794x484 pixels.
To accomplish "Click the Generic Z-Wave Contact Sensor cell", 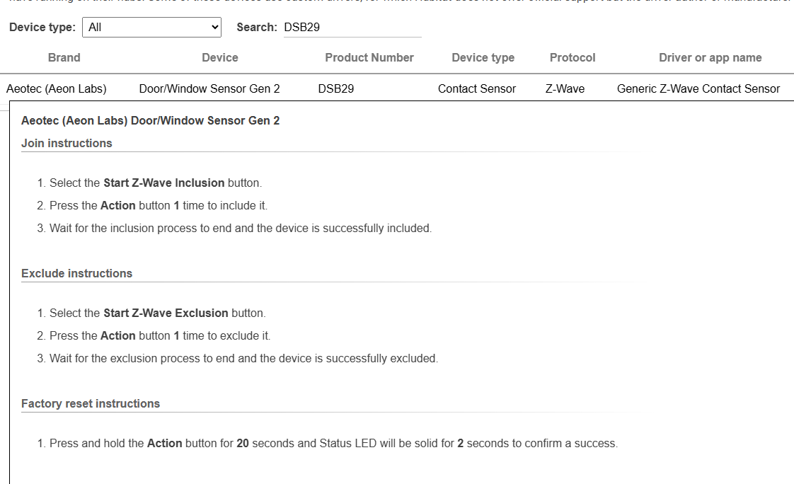I will coord(698,89).
